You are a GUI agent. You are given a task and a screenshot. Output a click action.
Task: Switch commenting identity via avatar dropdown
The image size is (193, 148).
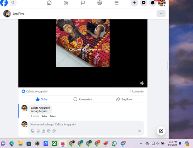click(24, 124)
